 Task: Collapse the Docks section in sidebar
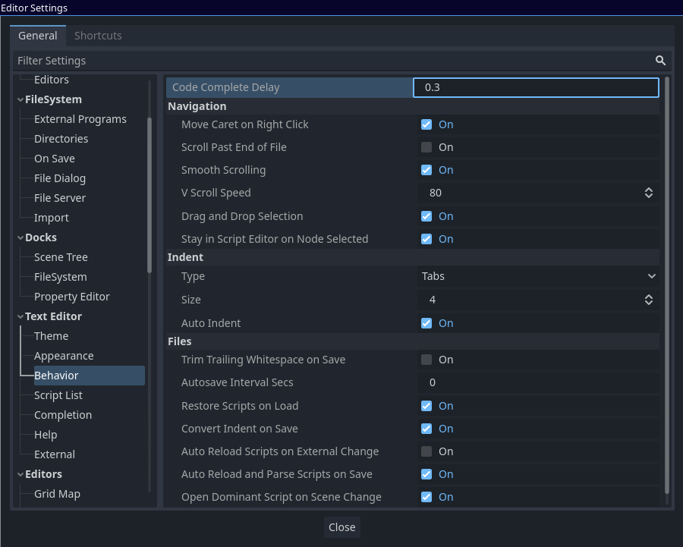click(20, 237)
